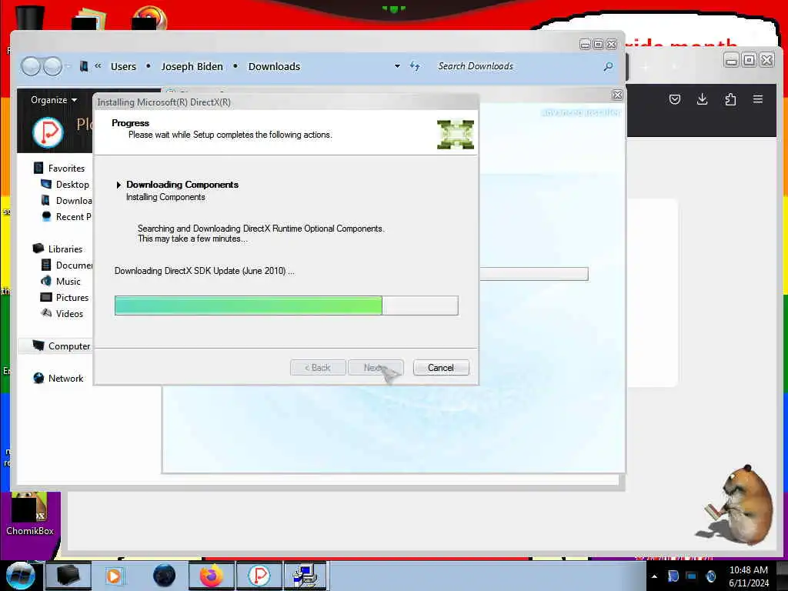788x591 pixels.
Task: Open the Firefox extensions puzzle icon
Action: click(730, 99)
